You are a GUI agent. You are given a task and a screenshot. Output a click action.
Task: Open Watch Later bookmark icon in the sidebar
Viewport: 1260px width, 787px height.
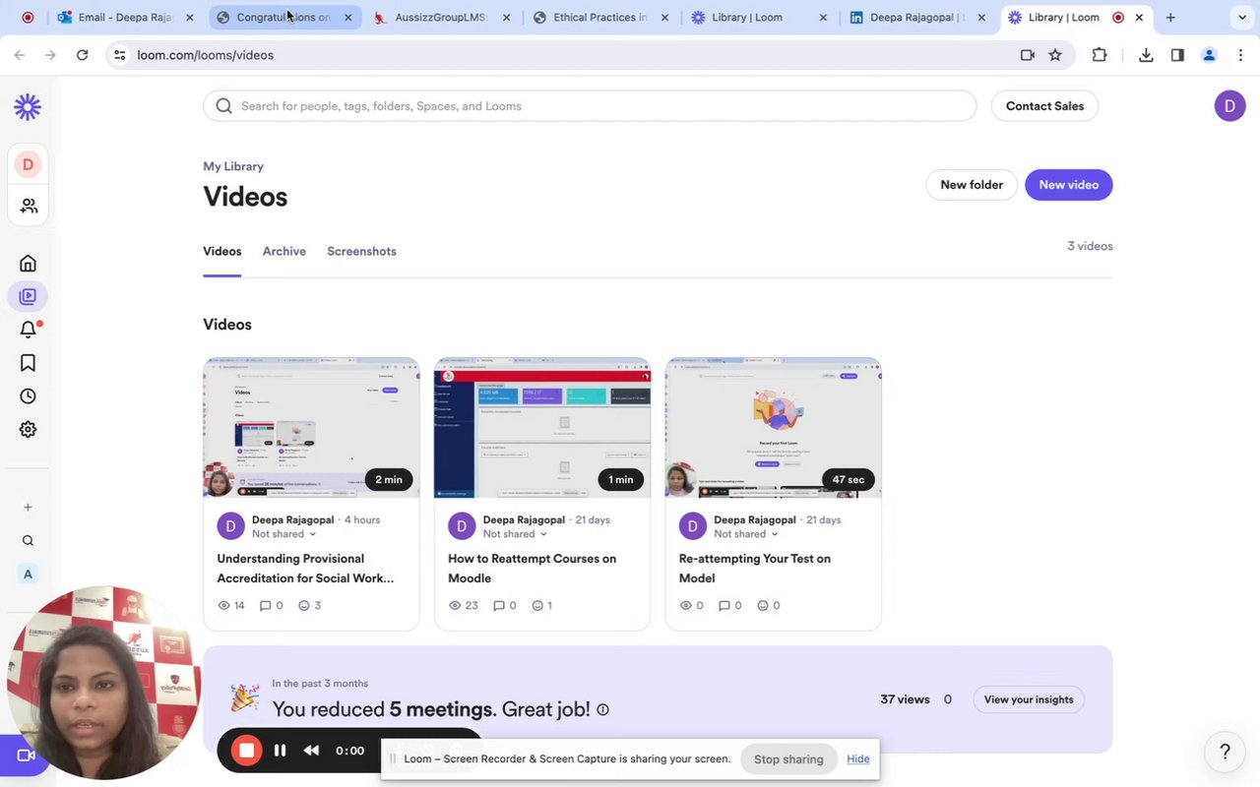pos(28,363)
